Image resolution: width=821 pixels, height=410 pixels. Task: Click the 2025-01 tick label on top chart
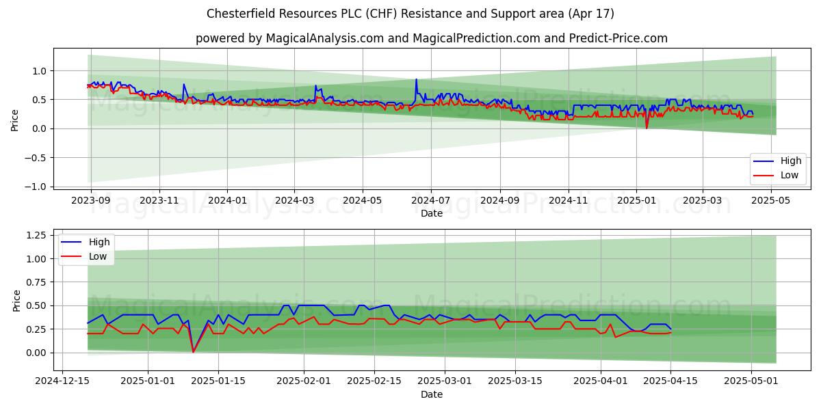[x=637, y=200]
